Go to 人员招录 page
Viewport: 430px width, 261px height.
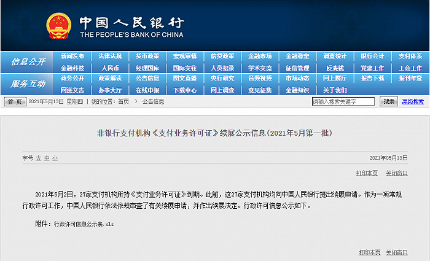click(x=222, y=68)
